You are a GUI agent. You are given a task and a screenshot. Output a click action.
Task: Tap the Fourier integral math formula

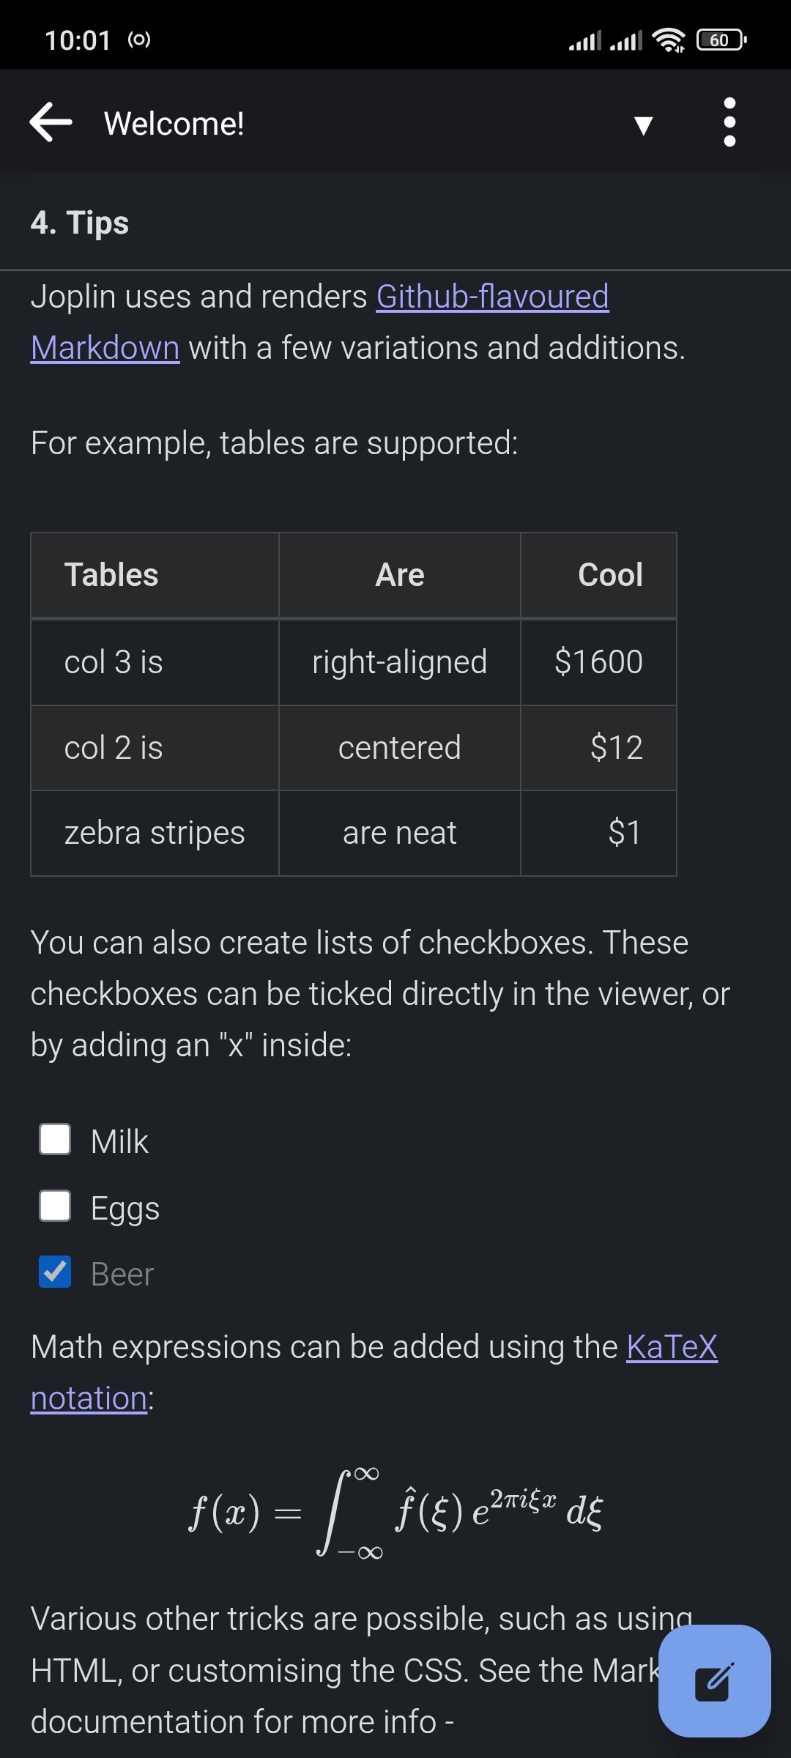point(395,1510)
